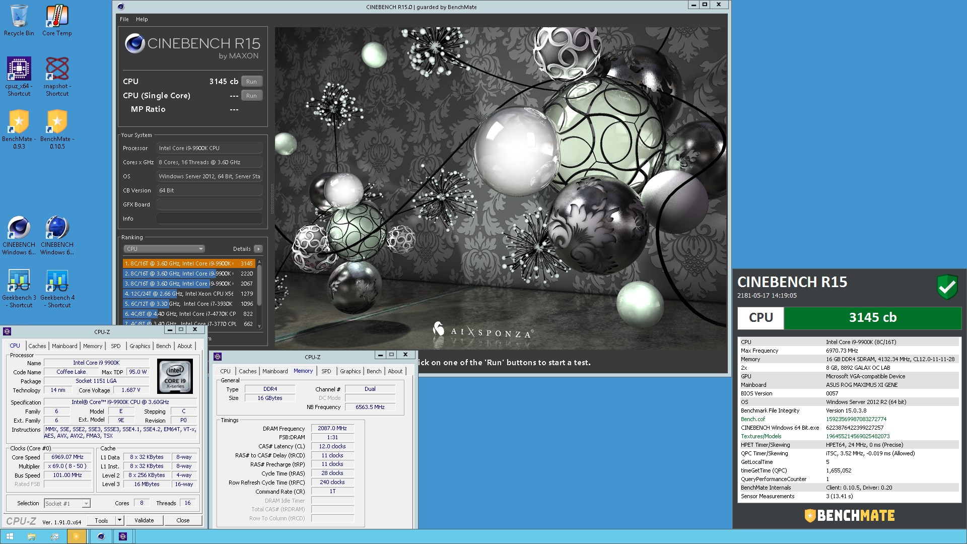Click the Cinebench window title bar icon
The width and height of the screenshot is (967, 544).
[x=120, y=7]
